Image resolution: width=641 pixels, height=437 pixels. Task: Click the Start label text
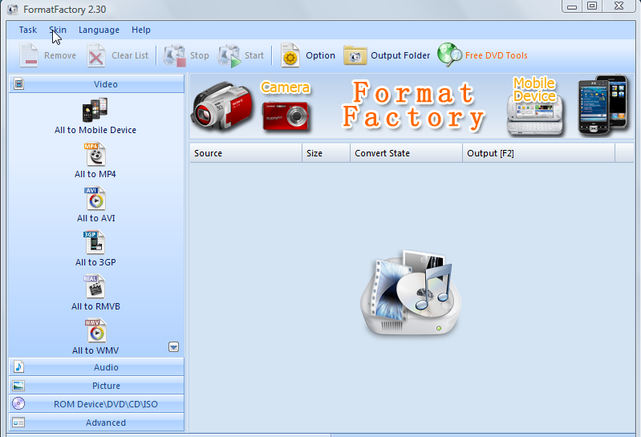pyautogui.click(x=254, y=55)
